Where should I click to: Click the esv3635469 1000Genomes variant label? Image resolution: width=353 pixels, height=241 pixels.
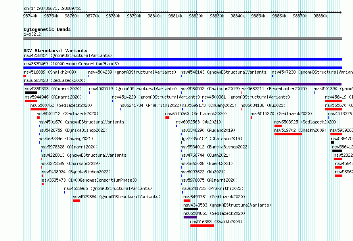pos(71,64)
